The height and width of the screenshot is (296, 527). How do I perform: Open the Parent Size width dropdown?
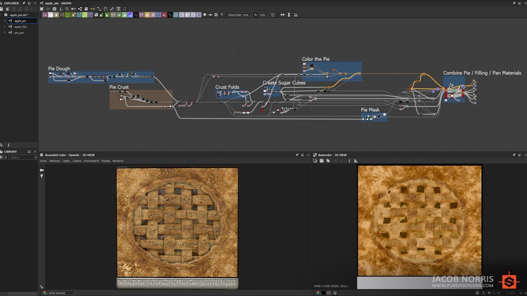click(247, 15)
